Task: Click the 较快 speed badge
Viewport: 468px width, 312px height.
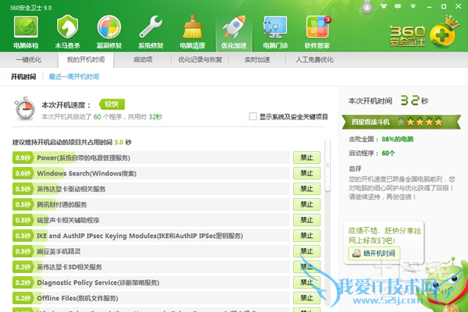Action: (x=112, y=105)
